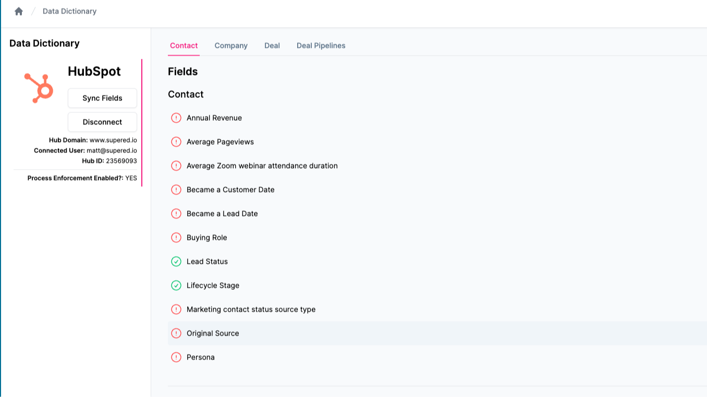
Task: Click the warning icon beside Average Pageviews
Action: click(176, 142)
